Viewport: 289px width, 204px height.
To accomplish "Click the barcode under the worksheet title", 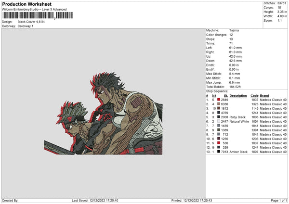I will coord(38,15).
